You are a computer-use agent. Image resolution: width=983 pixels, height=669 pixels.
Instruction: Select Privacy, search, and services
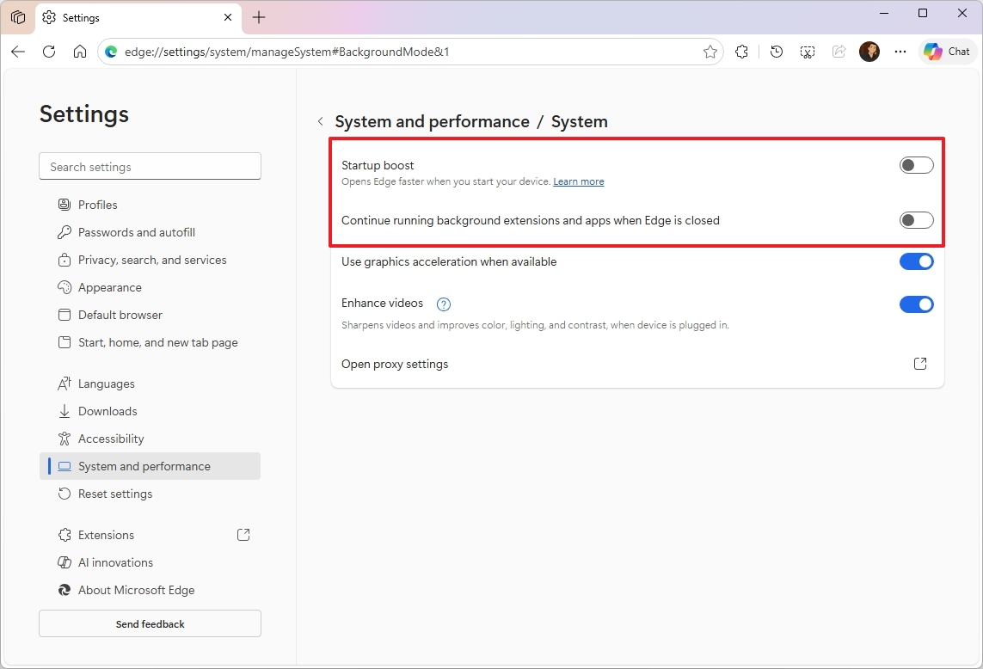point(151,259)
